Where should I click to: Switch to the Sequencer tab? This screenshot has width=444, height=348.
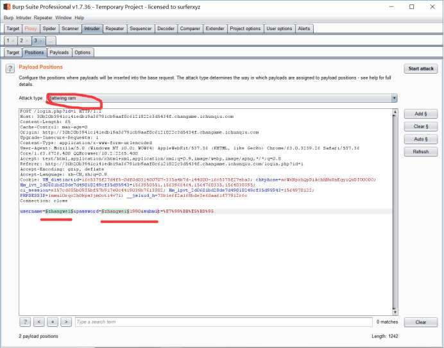(x=141, y=29)
